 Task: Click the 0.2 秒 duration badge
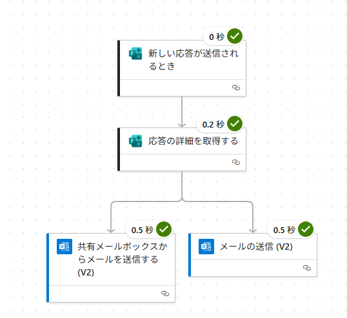[x=213, y=124]
